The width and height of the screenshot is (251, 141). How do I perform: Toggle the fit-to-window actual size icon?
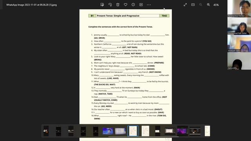tap(193, 5)
